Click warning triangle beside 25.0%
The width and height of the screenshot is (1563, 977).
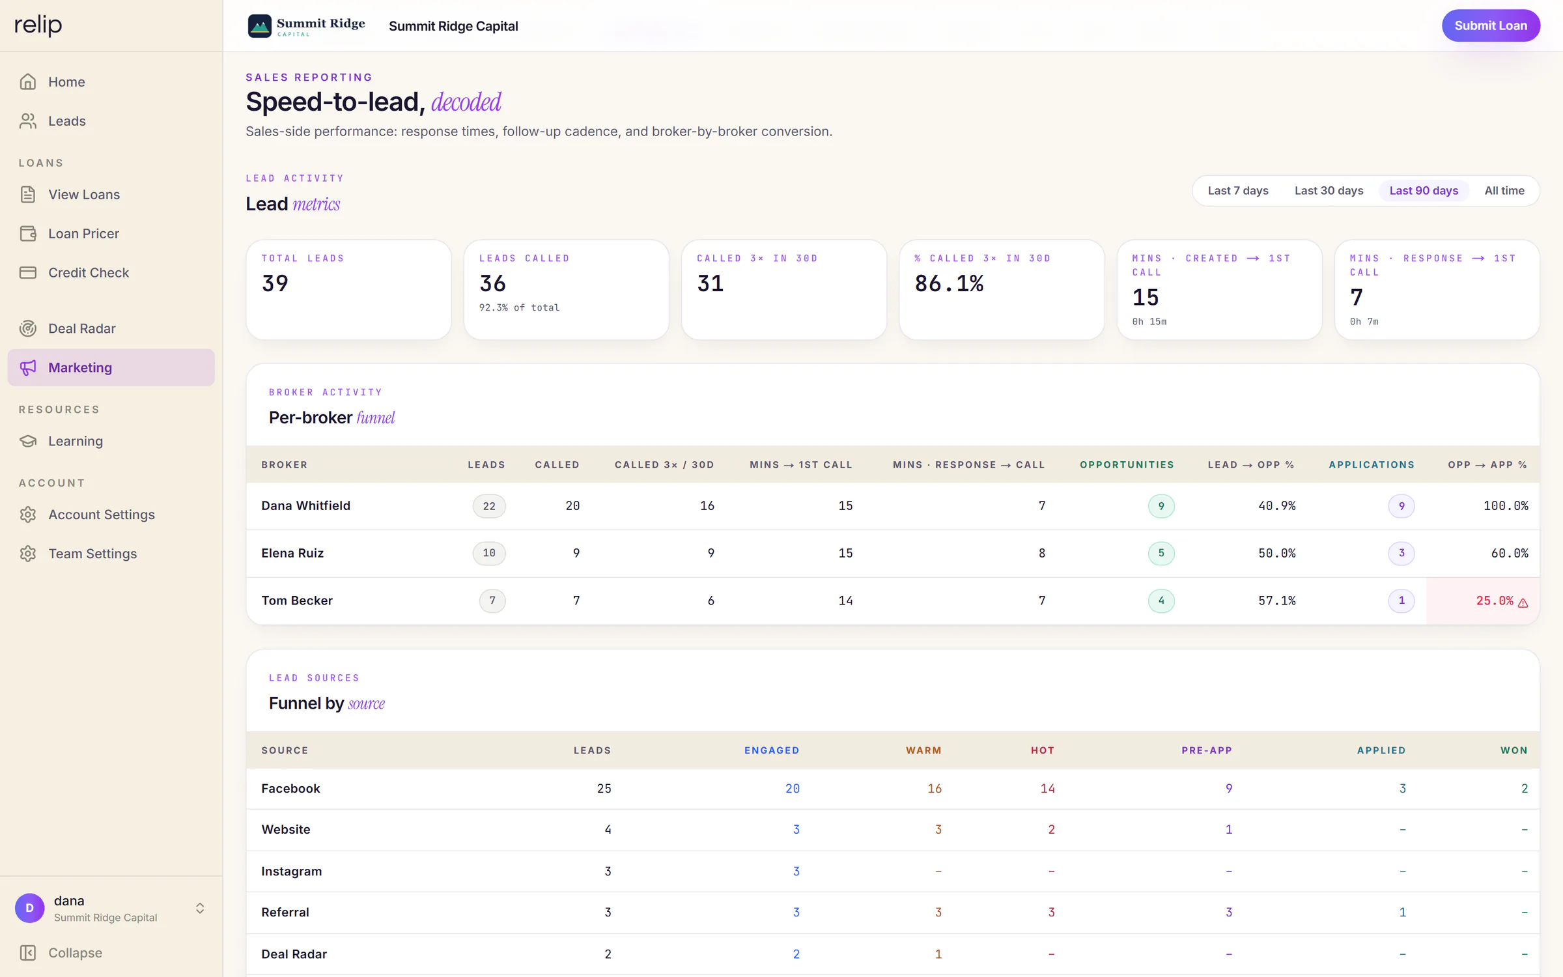(1523, 602)
